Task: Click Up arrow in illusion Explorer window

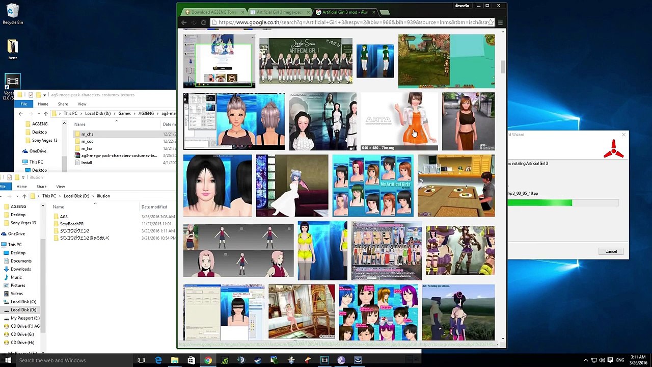Action: point(24,196)
